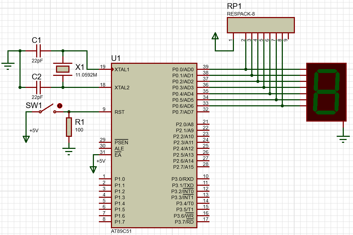The width and height of the screenshot is (353, 235).
Task: Select the X1 crystal oscillator symbol
Action: (63, 69)
